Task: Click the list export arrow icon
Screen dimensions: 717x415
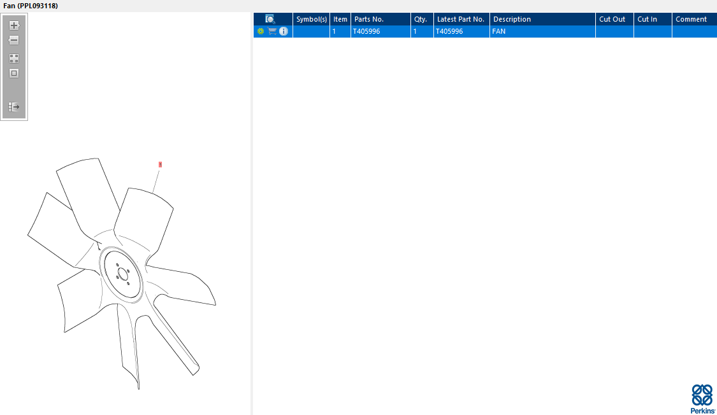Action: [14, 107]
